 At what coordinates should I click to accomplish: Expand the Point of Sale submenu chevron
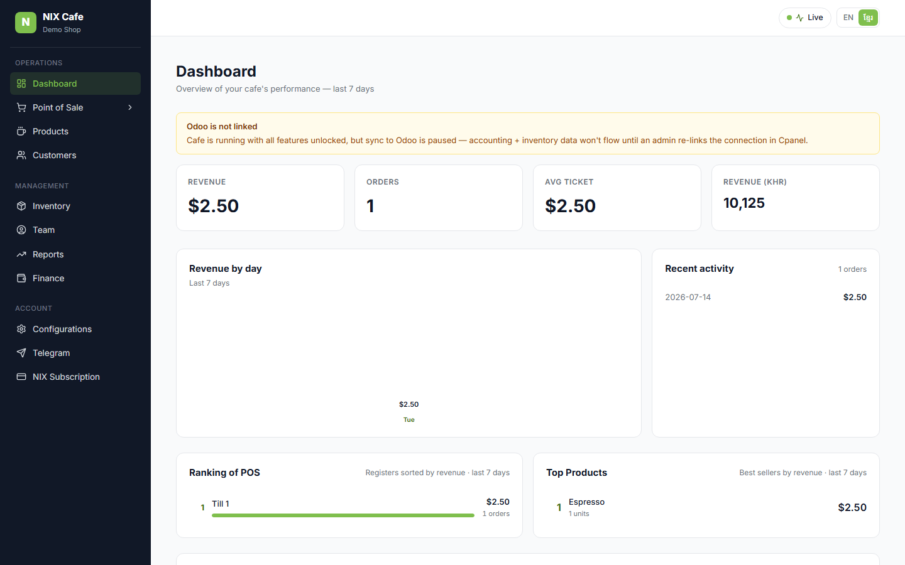(x=130, y=107)
